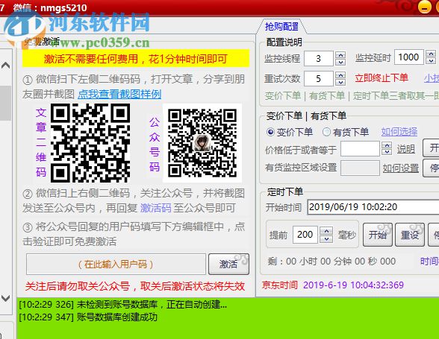Decrease price threshold with down arrow
439x339 pixels.
coord(387,152)
